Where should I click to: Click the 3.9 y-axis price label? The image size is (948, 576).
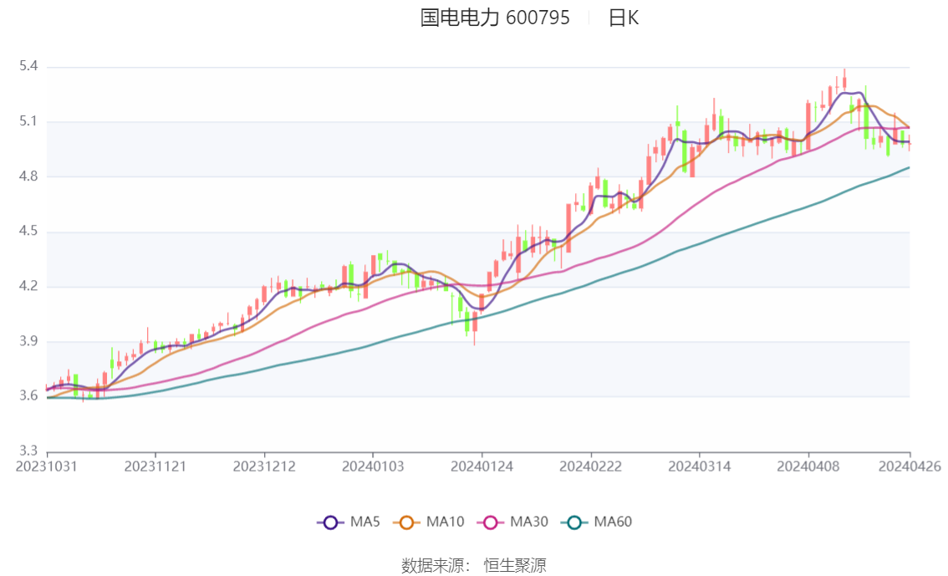(28, 341)
